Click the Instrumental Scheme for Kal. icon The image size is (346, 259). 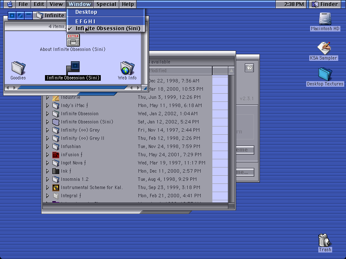(x=56, y=187)
